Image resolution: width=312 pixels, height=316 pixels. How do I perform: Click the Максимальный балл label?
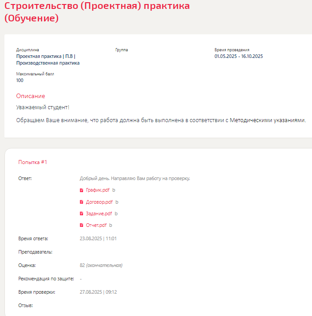35,74
